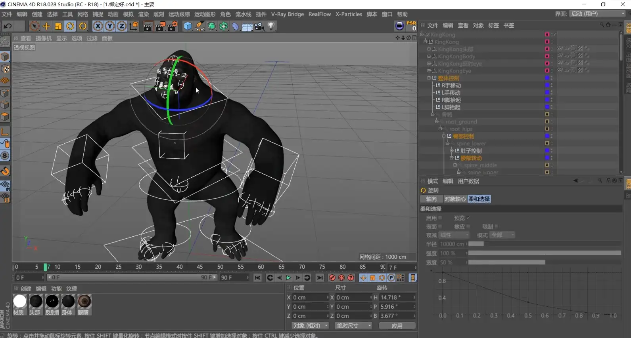Open render to picture viewer icon
This screenshot has width=631, height=338.
(x=160, y=26)
